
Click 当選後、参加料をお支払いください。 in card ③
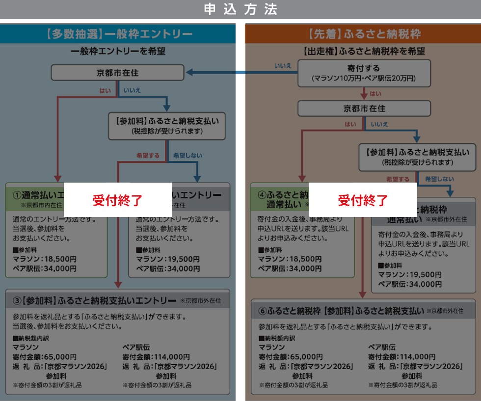pyautogui.click(x=67, y=326)
